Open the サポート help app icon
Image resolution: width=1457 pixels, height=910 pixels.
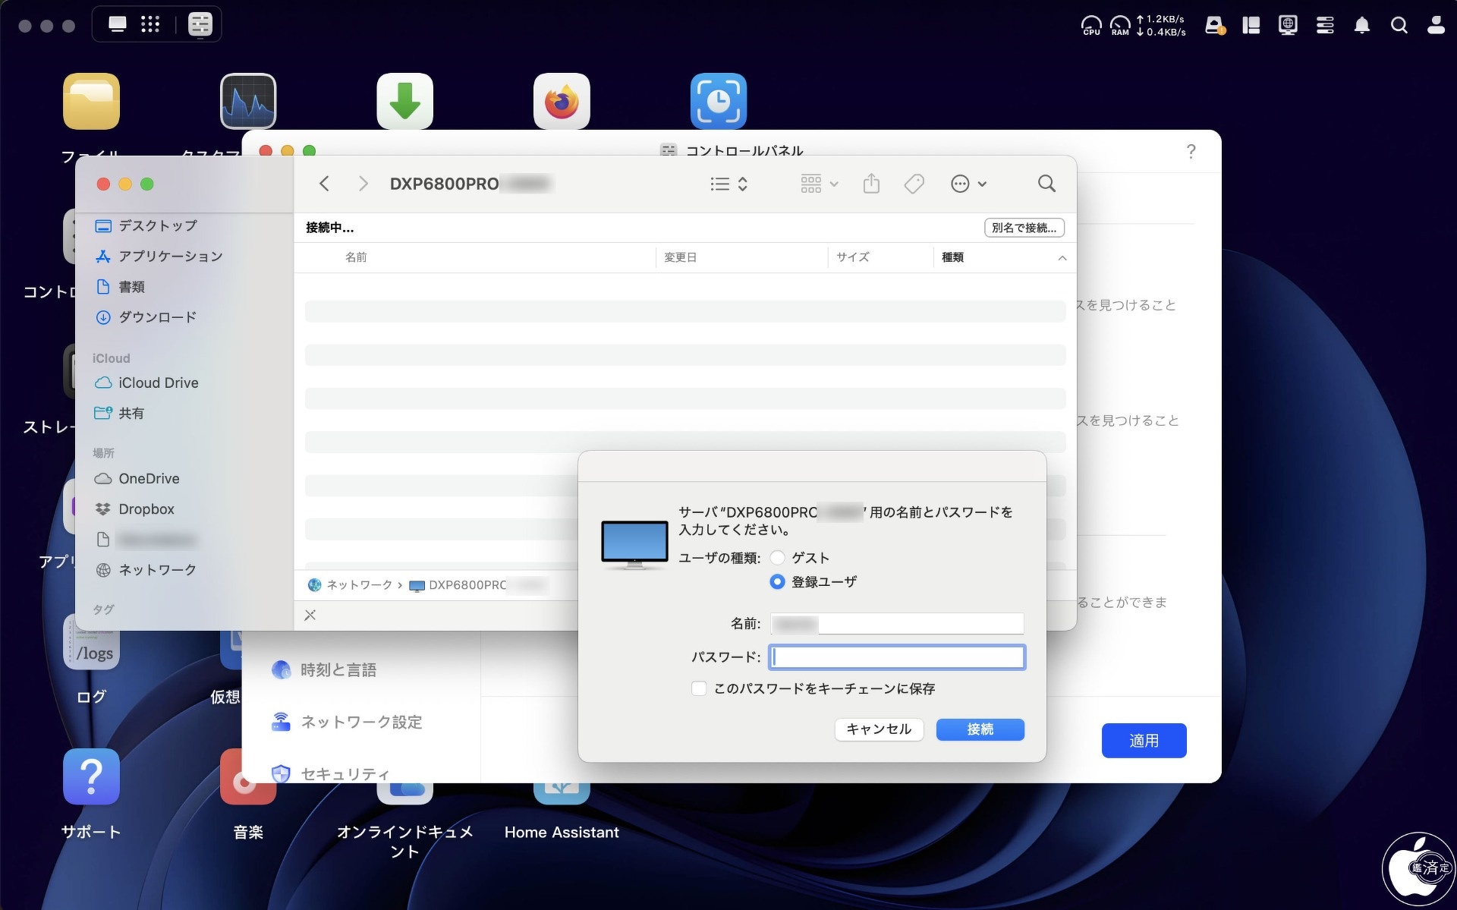(x=91, y=776)
